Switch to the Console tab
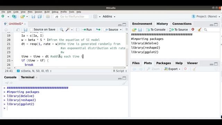The image size is (222, 125). click(10, 77)
